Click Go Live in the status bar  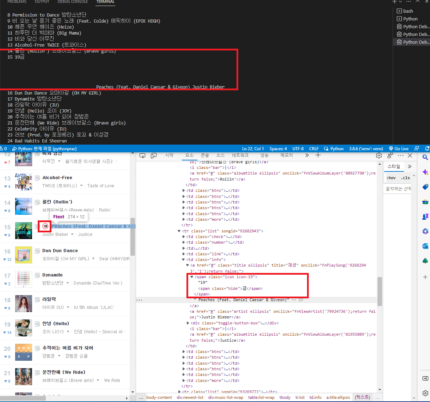(399, 149)
